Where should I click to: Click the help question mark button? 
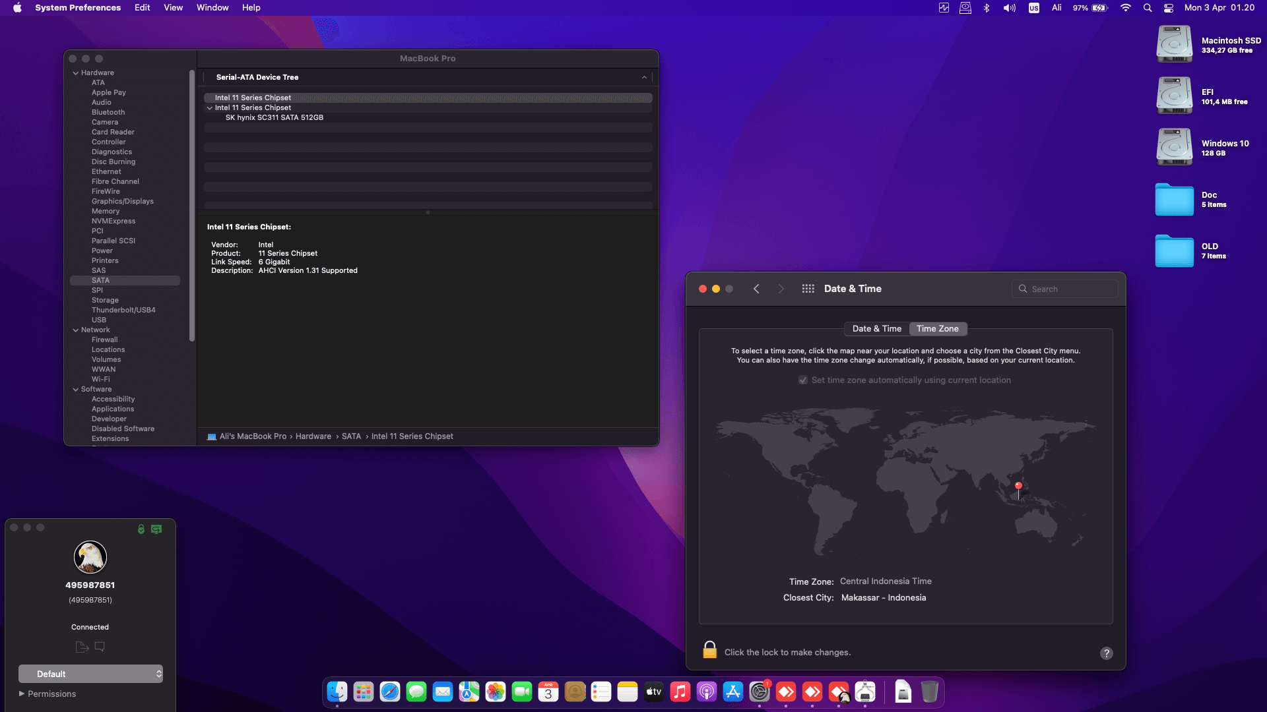point(1106,653)
